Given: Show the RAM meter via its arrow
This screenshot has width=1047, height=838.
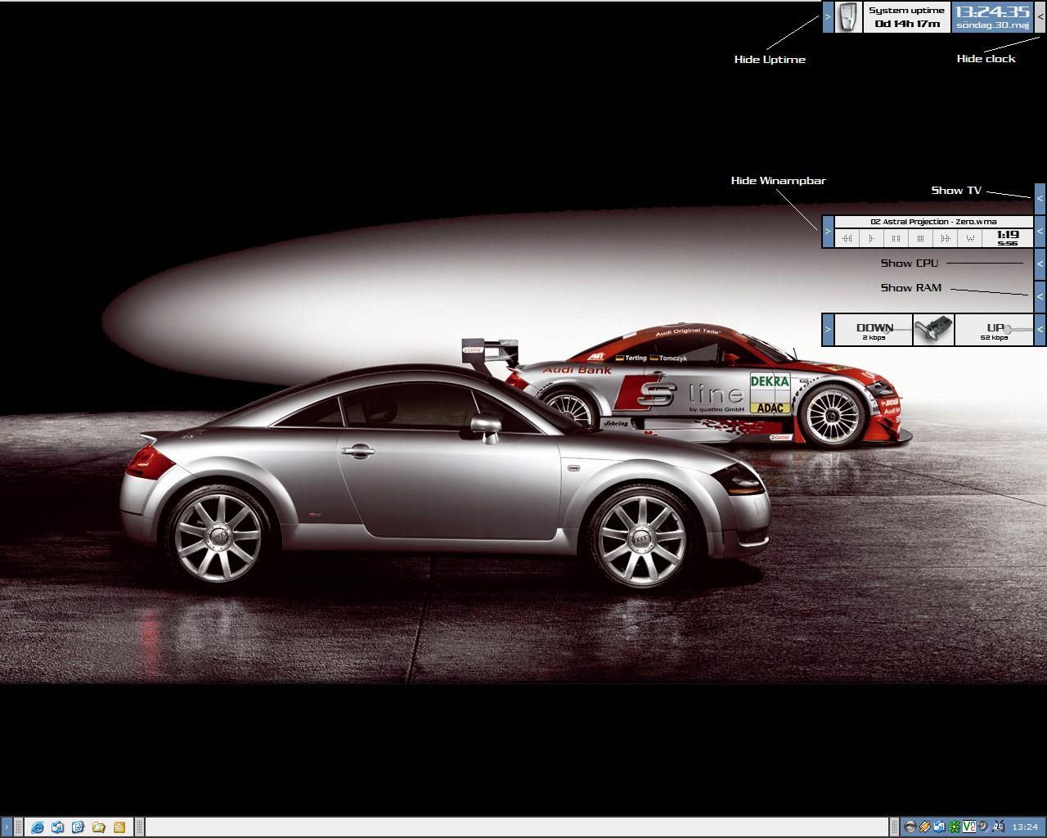Looking at the screenshot, I should (x=1040, y=297).
